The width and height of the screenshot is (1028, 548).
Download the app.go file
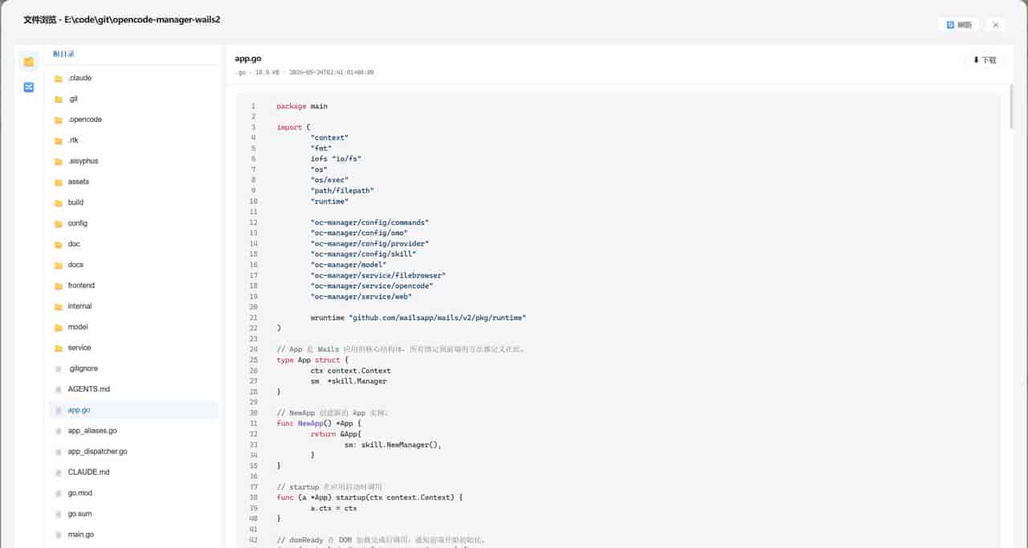tap(984, 60)
